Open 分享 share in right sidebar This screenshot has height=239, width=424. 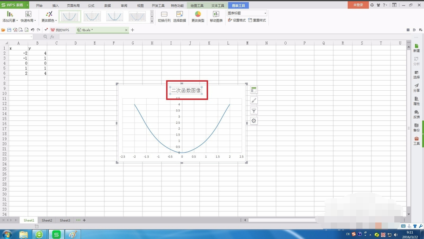(x=416, y=88)
